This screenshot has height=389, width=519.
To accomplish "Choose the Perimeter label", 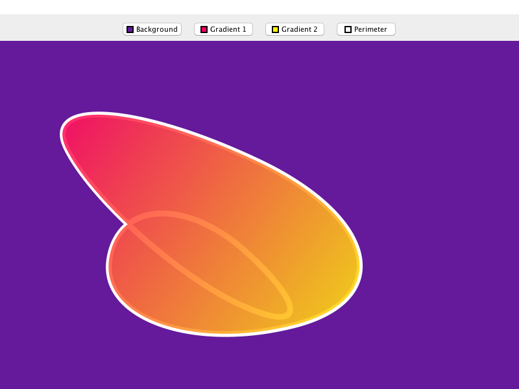I will click(x=370, y=29).
